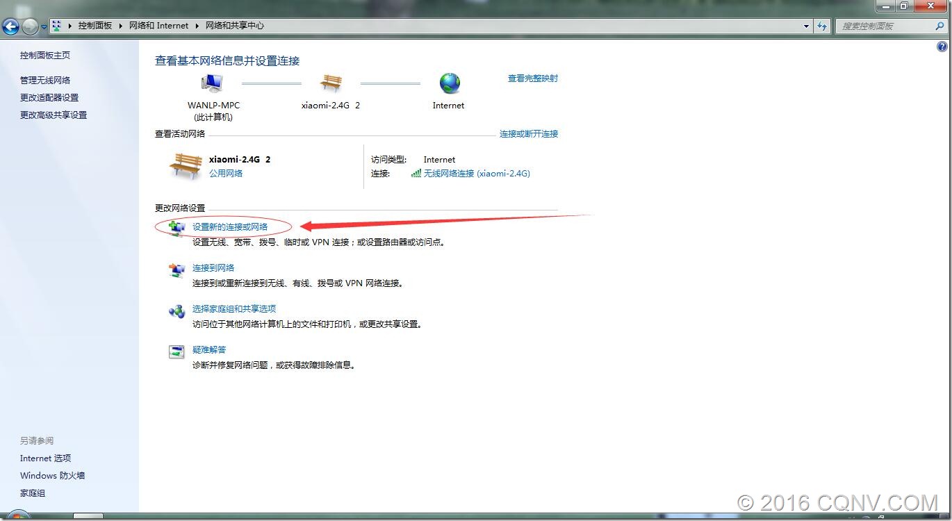Viewport: 952px width, 521px height.
Task: Open Internet 选项 under 另请参阅
Action: 45,458
